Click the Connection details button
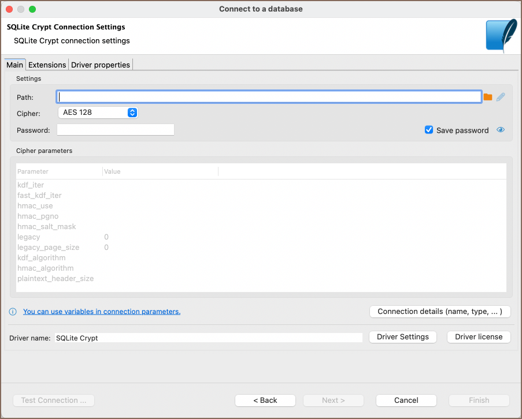Screen dimensions: 522x419 point(440,312)
